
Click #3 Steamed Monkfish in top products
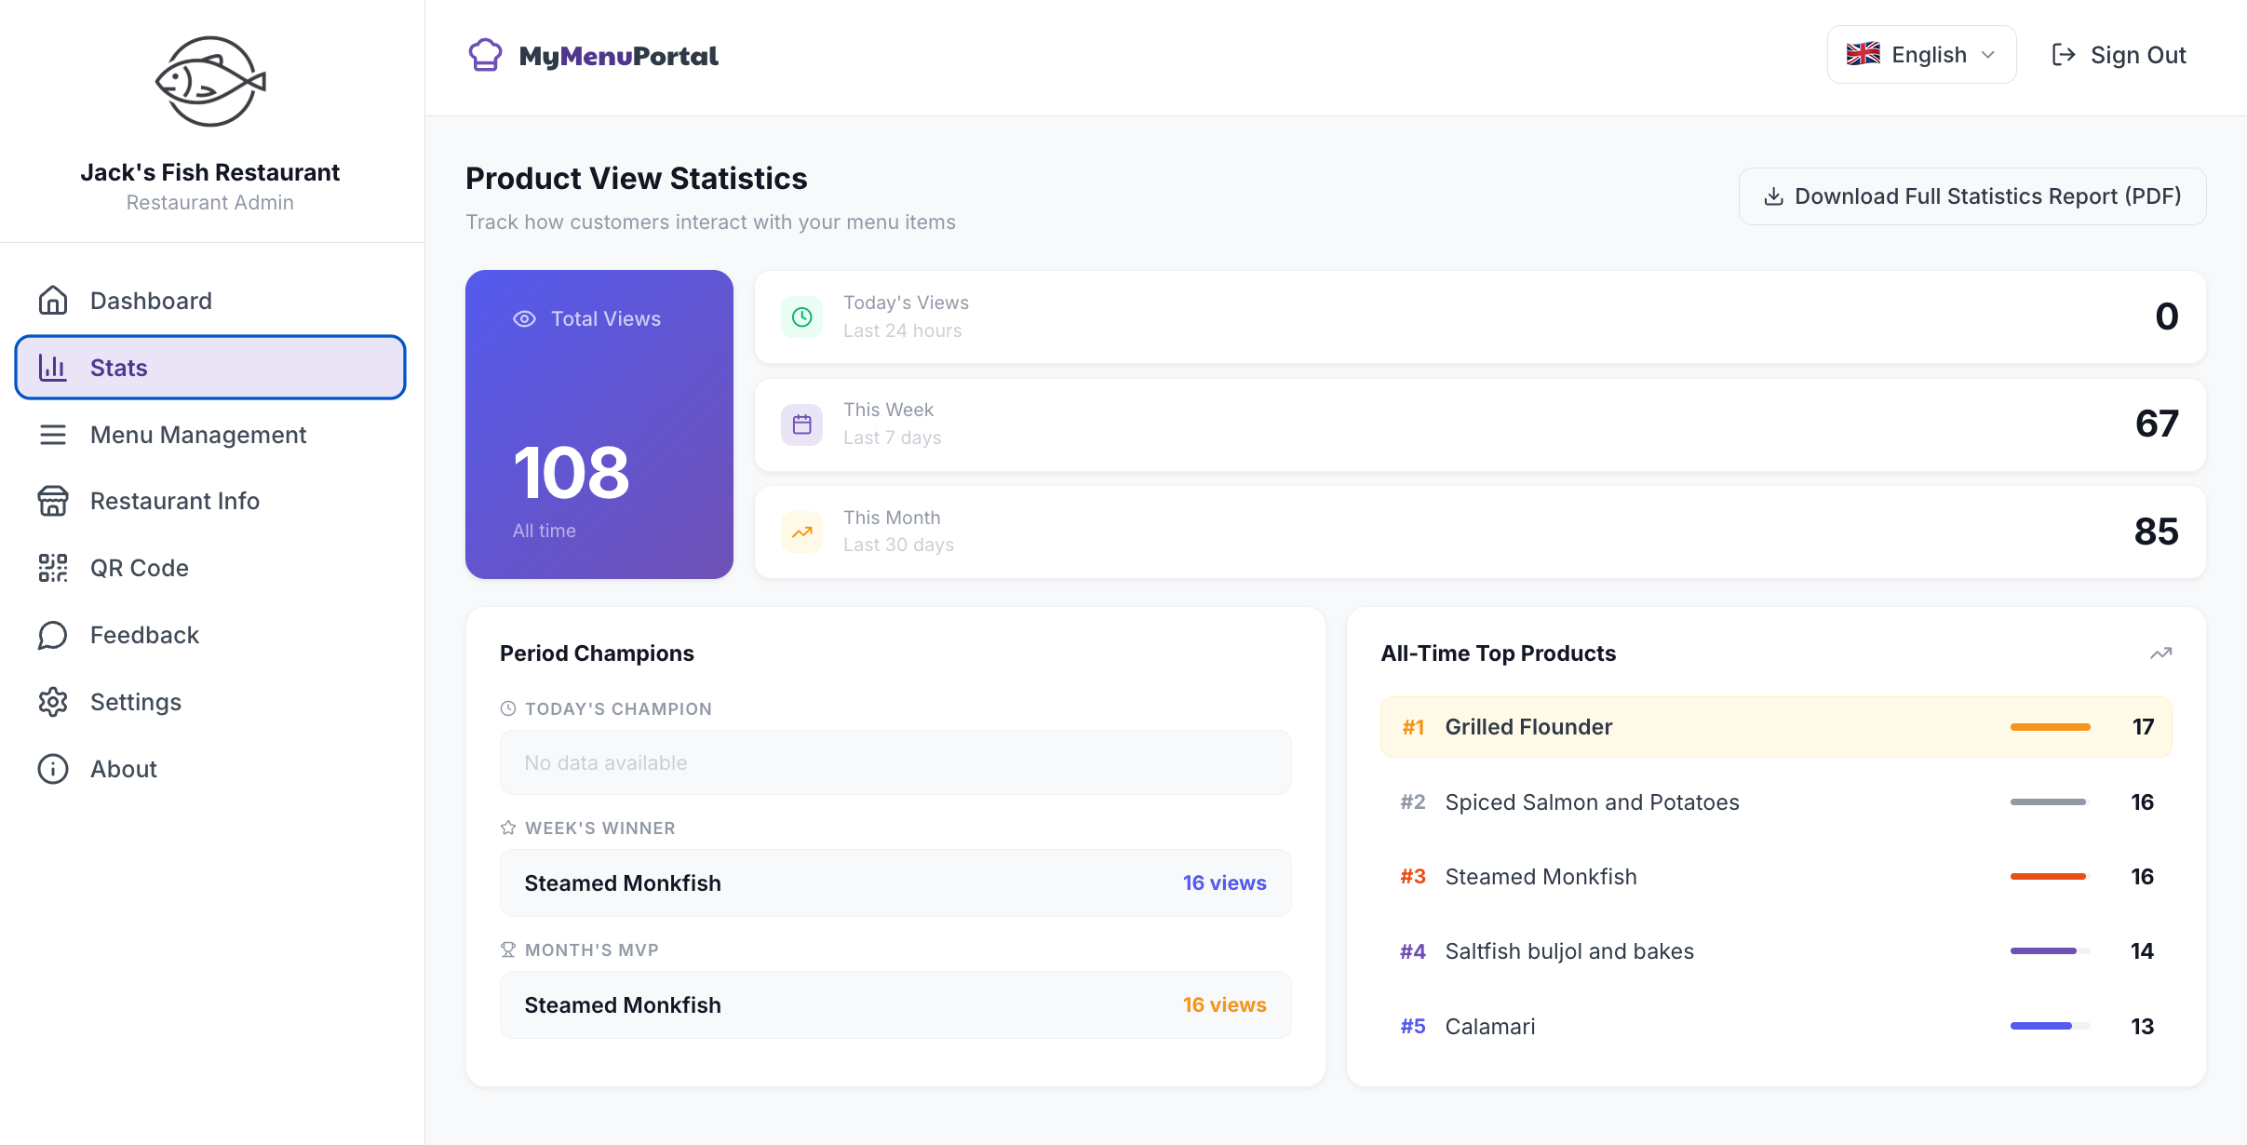pyautogui.click(x=1776, y=876)
